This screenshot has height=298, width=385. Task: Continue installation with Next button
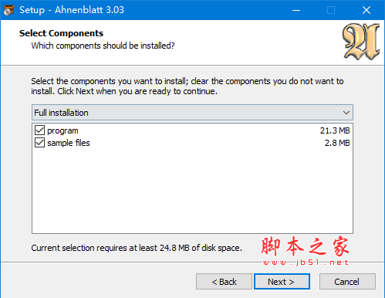pyautogui.click(x=282, y=282)
